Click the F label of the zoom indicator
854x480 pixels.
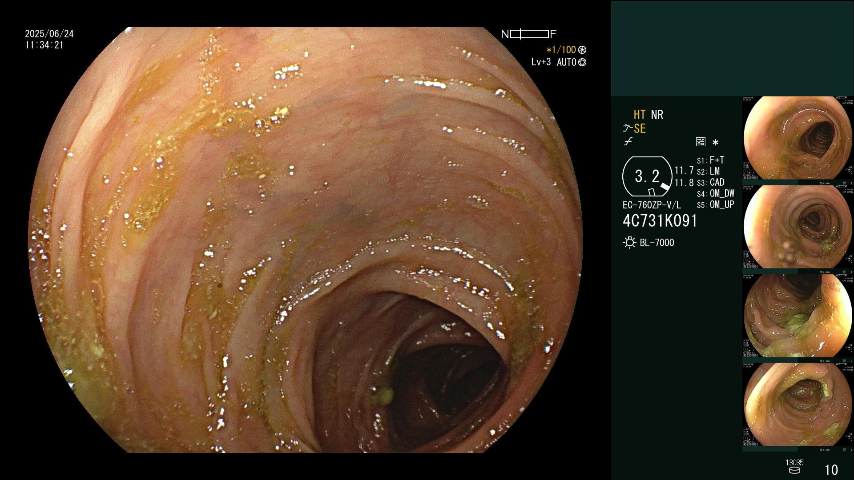point(553,34)
